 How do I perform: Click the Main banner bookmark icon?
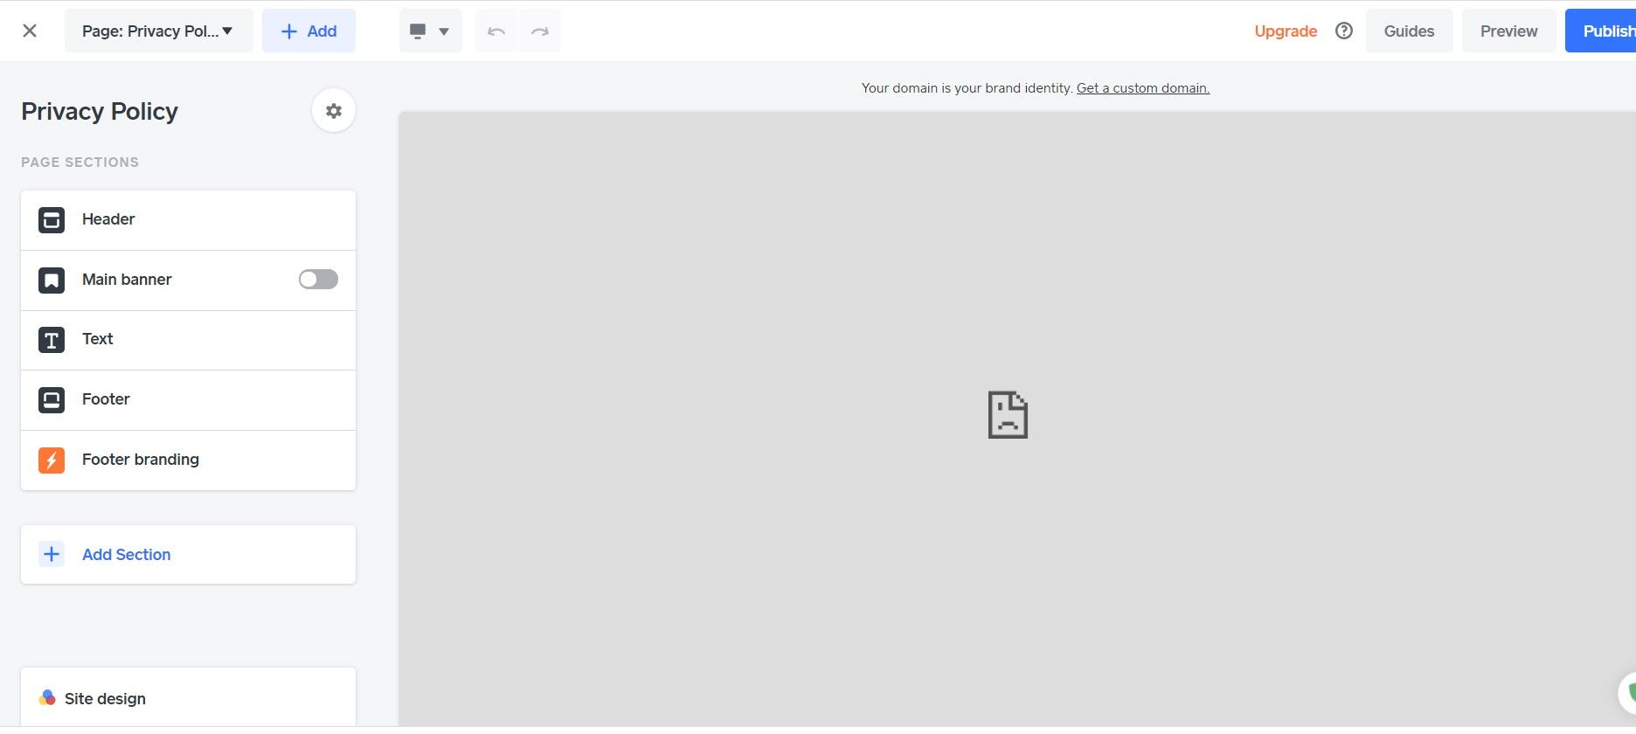pyautogui.click(x=52, y=280)
